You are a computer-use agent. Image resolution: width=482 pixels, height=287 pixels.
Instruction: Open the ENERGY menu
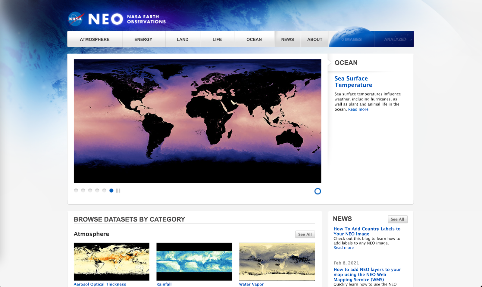pyautogui.click(x=143, y=39)
